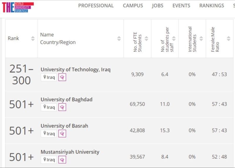The image size is (235, 168).
Task: Open the Rankings menu
Action: (x=211, y=6)
